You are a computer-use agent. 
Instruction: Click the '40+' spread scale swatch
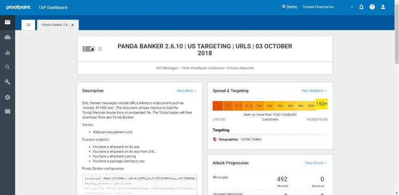[x=290, y=106]
